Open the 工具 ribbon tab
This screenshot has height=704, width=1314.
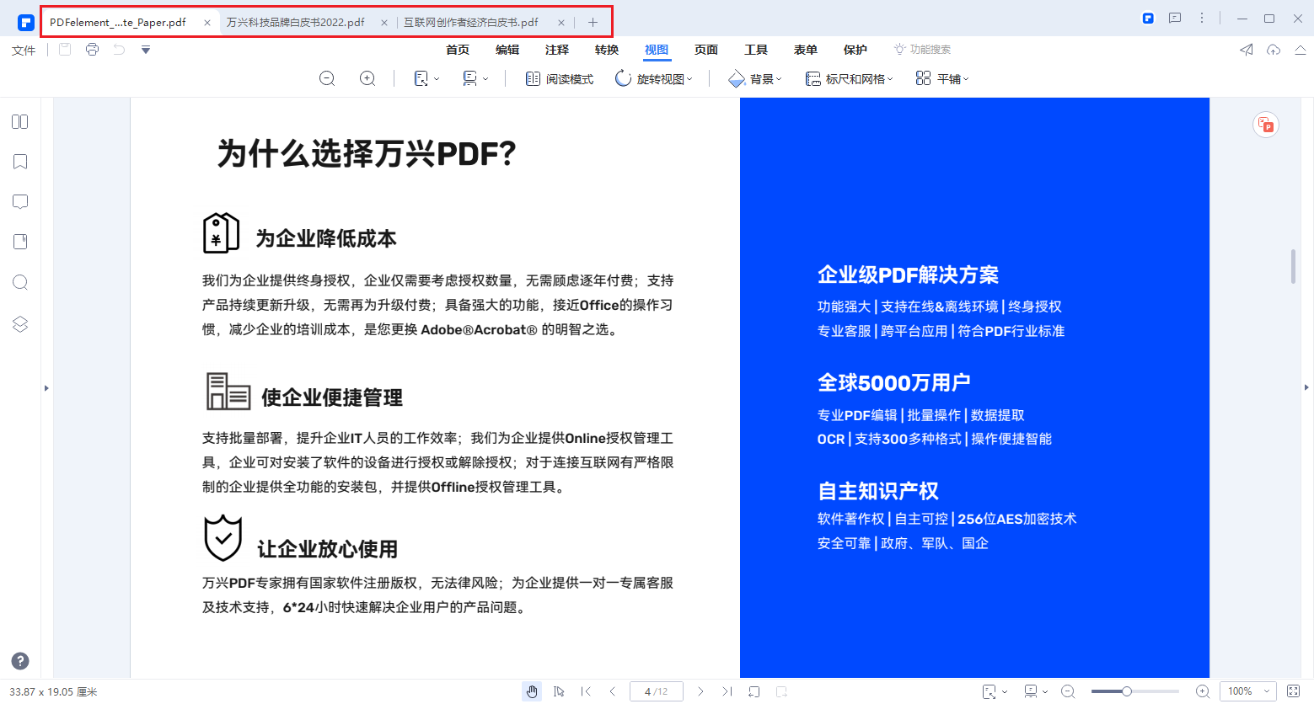point(755,50)
